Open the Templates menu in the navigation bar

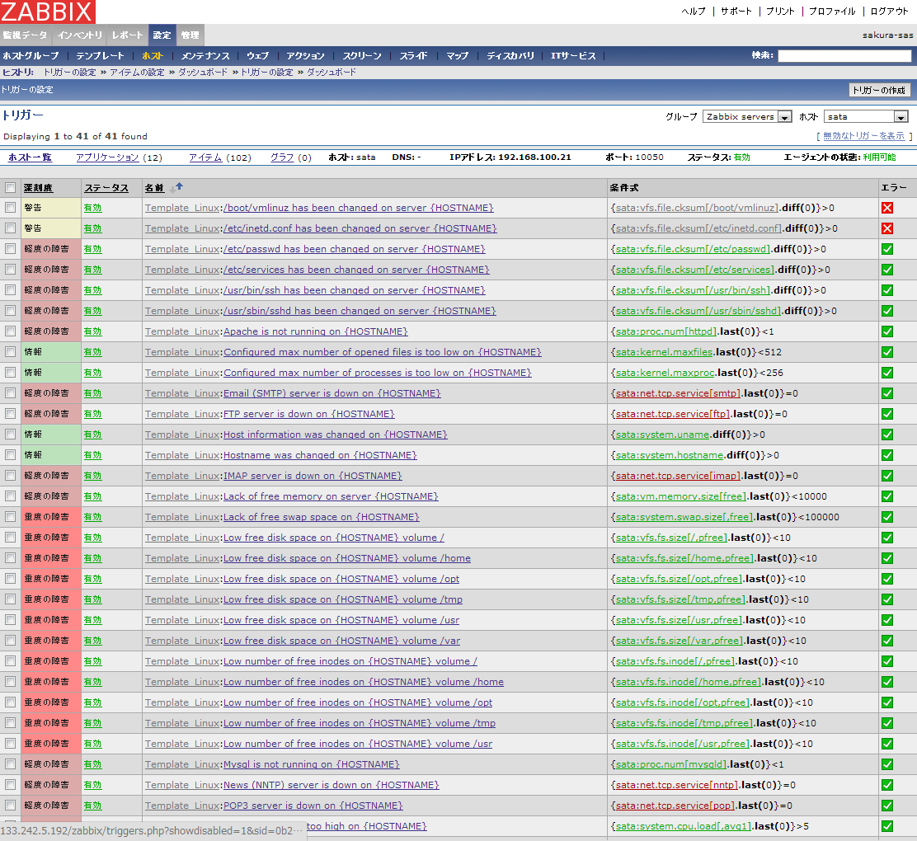pos(100,56)
